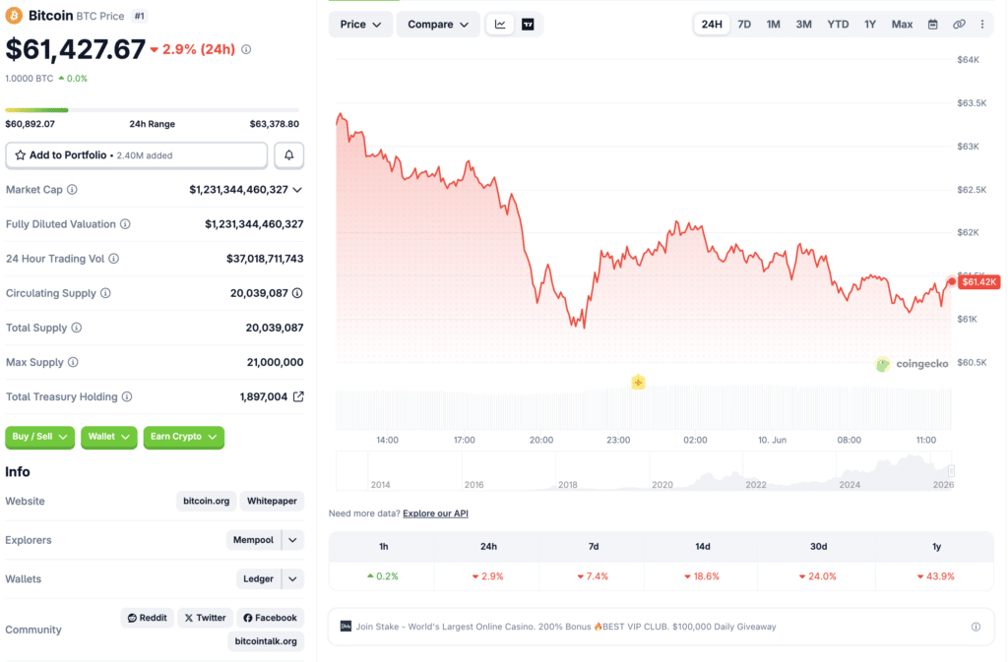1008x662 pixels.
Task: Select the 24H chart range
Action: coord(712,25)
